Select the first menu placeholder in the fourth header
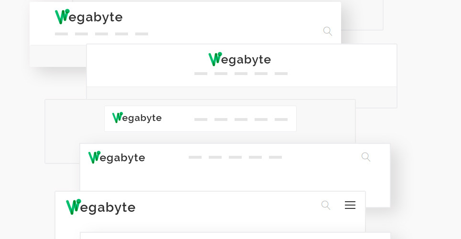This screenshot has width=461, height=239. [195, 157]
